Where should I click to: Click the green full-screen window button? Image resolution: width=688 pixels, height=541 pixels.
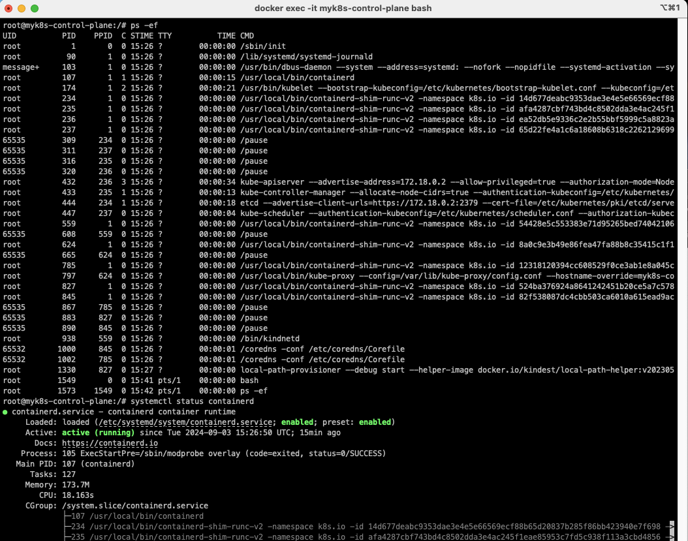(x=35, y=8)
